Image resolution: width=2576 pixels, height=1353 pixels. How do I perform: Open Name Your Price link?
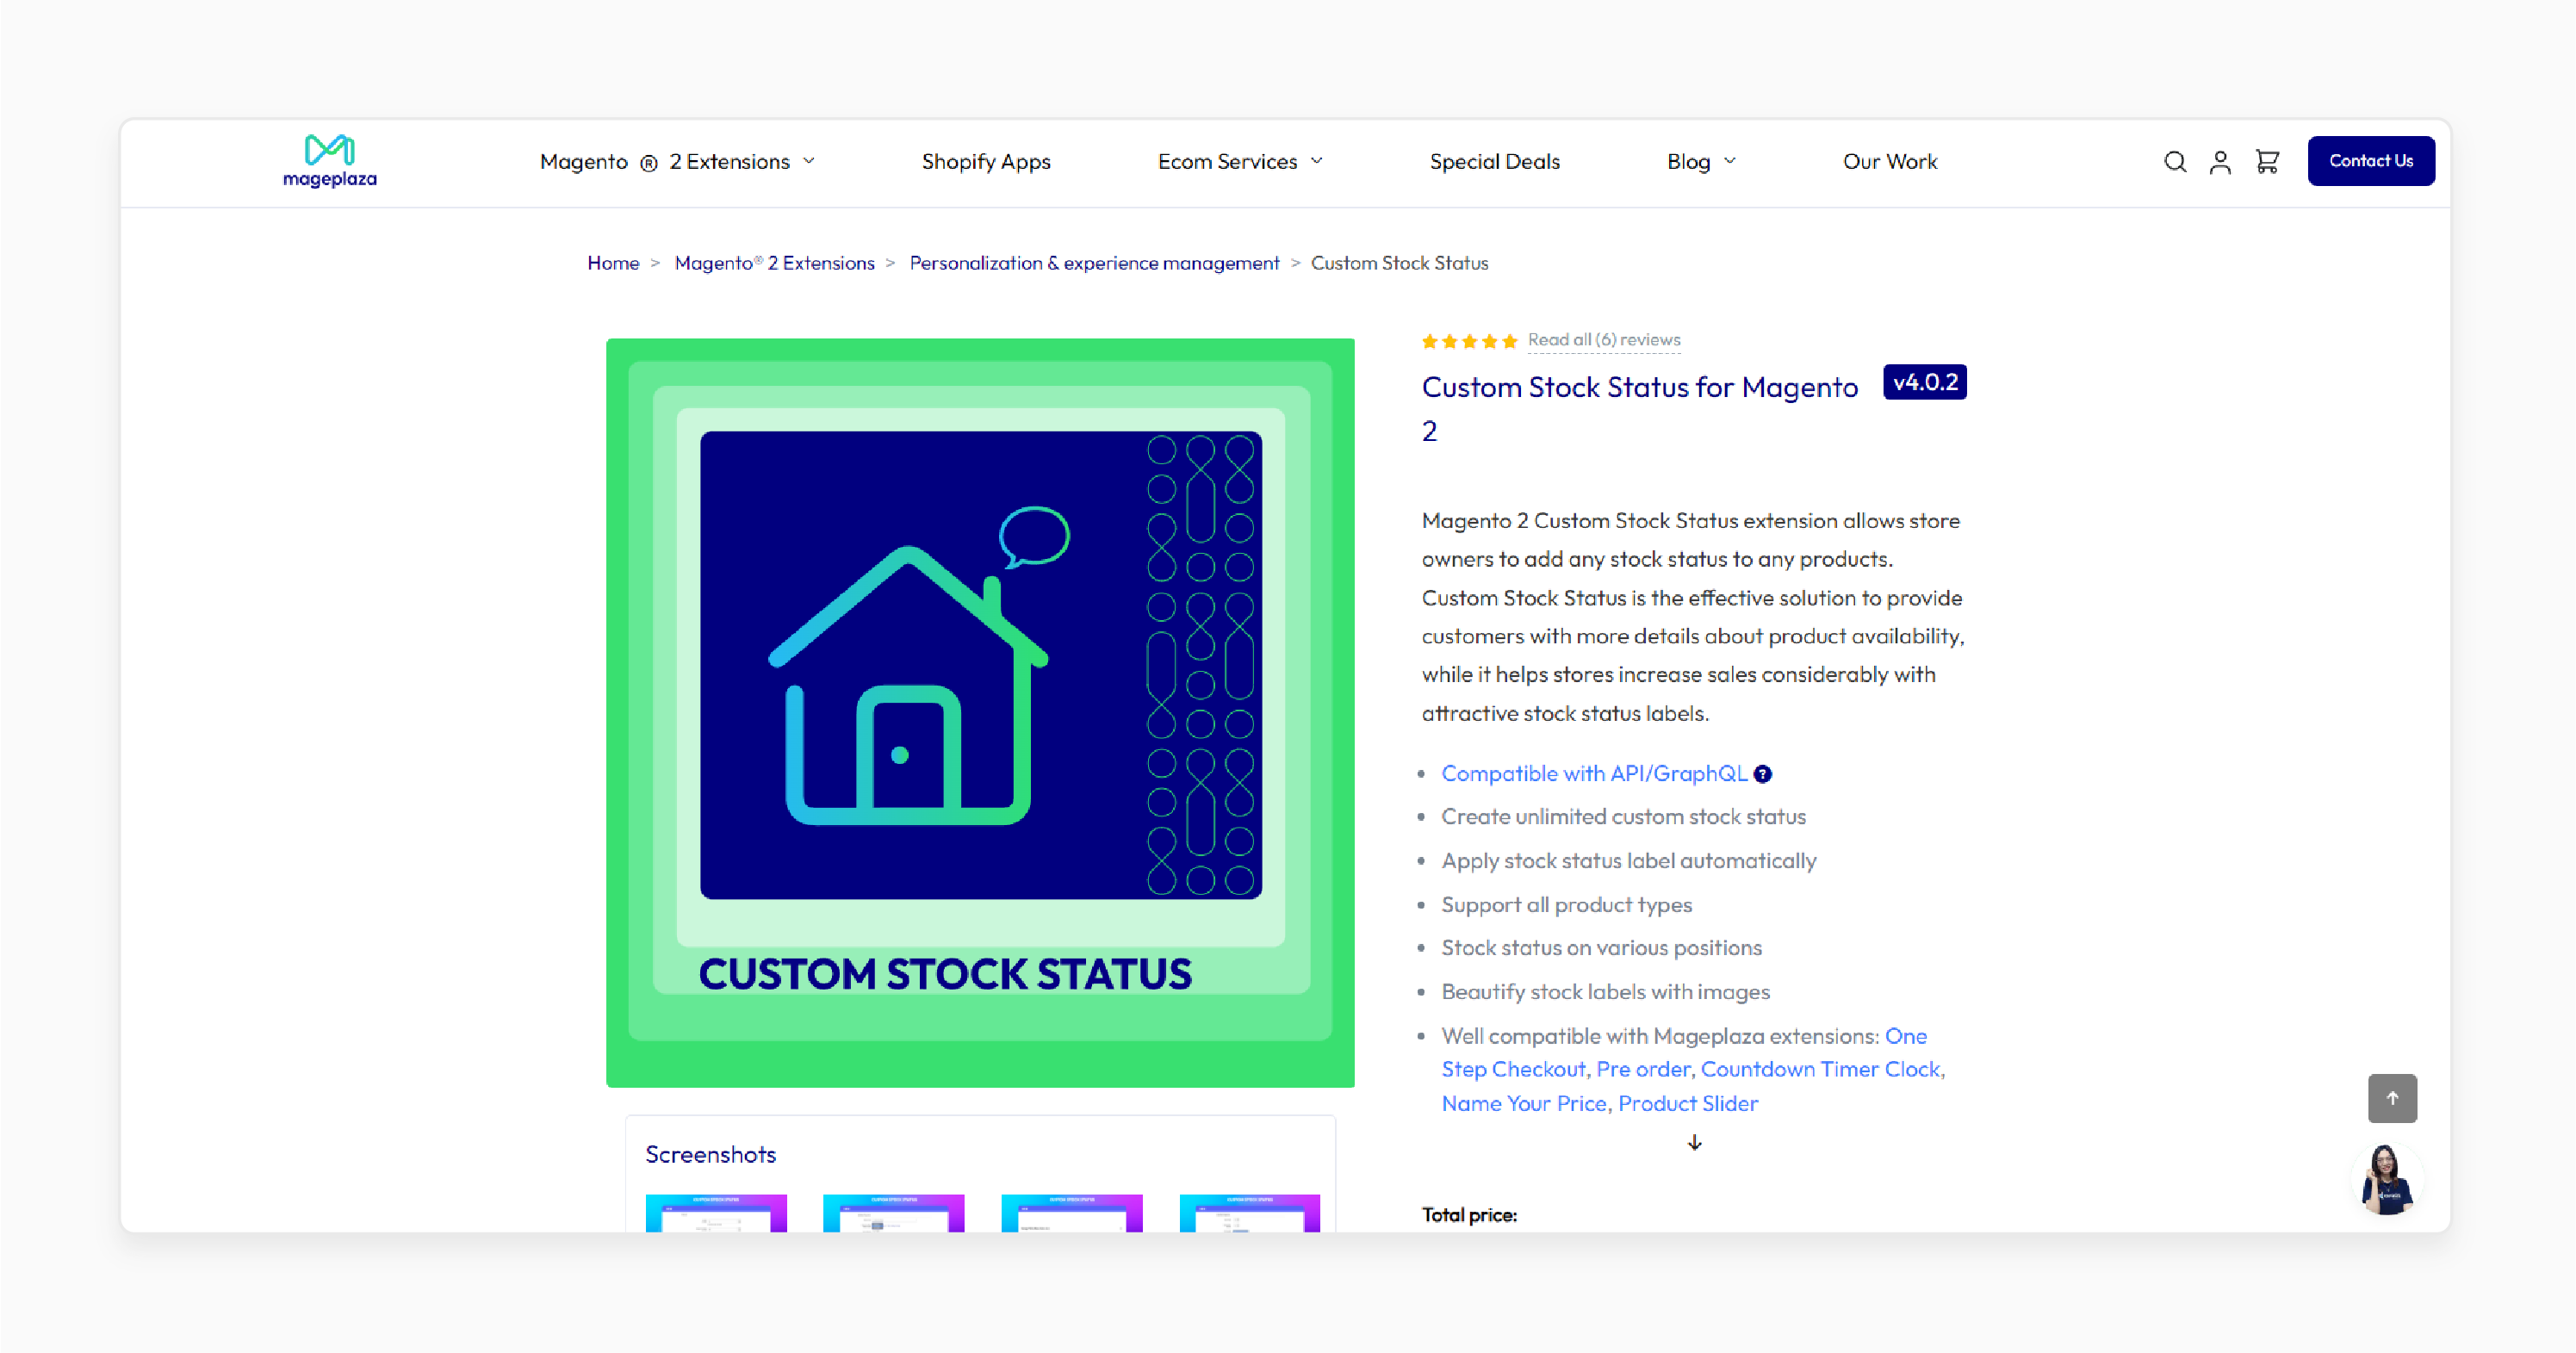[x=1523, y=1103]
